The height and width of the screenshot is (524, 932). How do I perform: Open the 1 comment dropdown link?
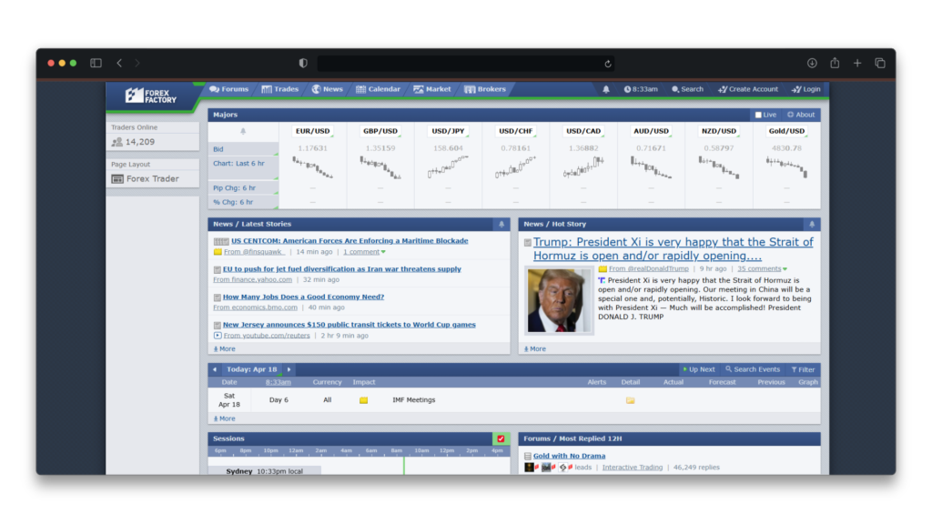[x=364, y=252]
